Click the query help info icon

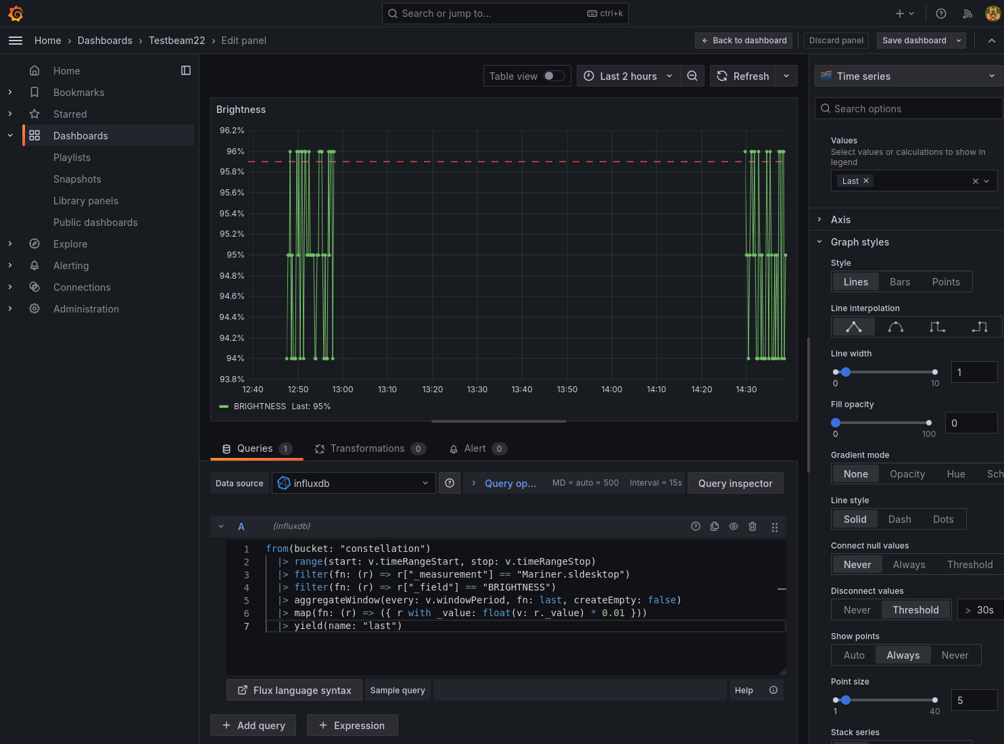(773, 690)
